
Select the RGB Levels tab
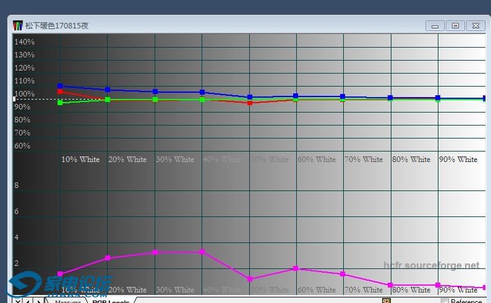pyautogui.click(x=111, y=301)
